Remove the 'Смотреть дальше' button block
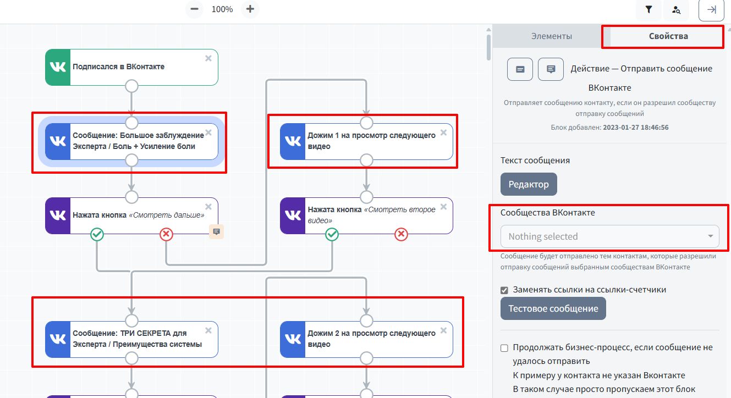This screenshot has width=731, height=398. [208, 207]
